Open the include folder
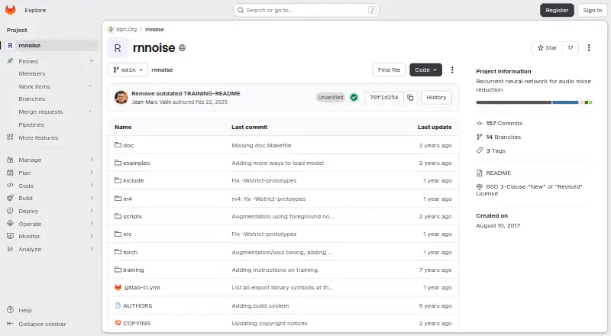Image resolution: width=611 pixels, height=336 pixels. pos(133,180)
